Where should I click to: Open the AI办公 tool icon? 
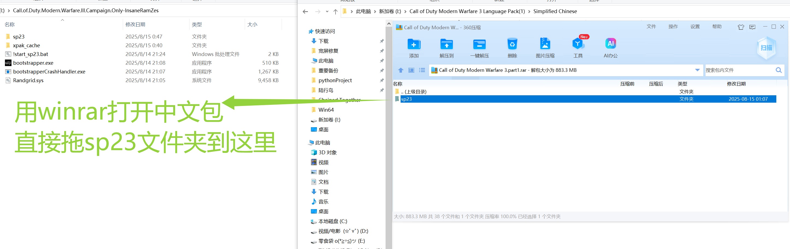611,43
